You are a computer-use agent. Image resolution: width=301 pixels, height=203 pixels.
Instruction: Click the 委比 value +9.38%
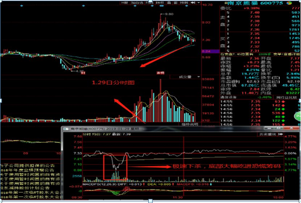(252, 8)
